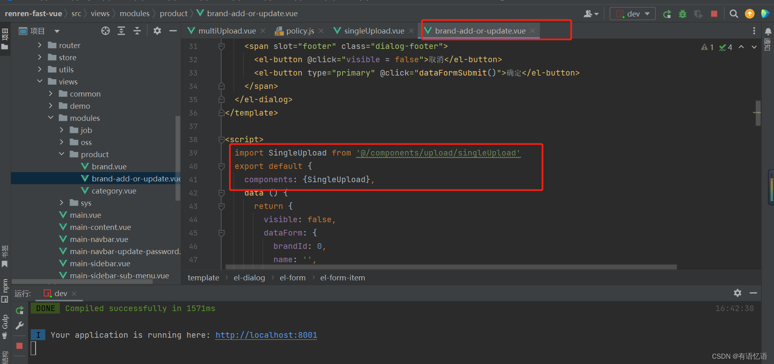774x364 pixels.
Task: Close the dev run tab
Action: (74, 294)
